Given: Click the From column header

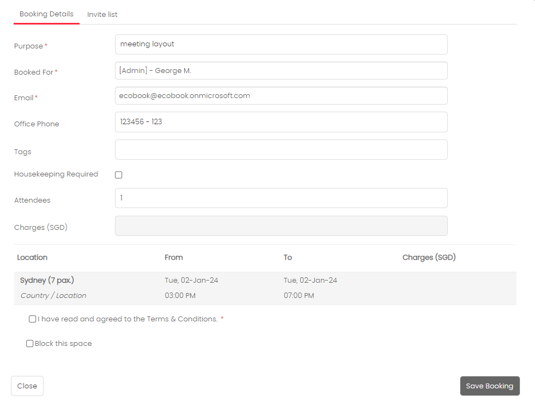Looking at the screenshot, I should (x=174, y=257).
